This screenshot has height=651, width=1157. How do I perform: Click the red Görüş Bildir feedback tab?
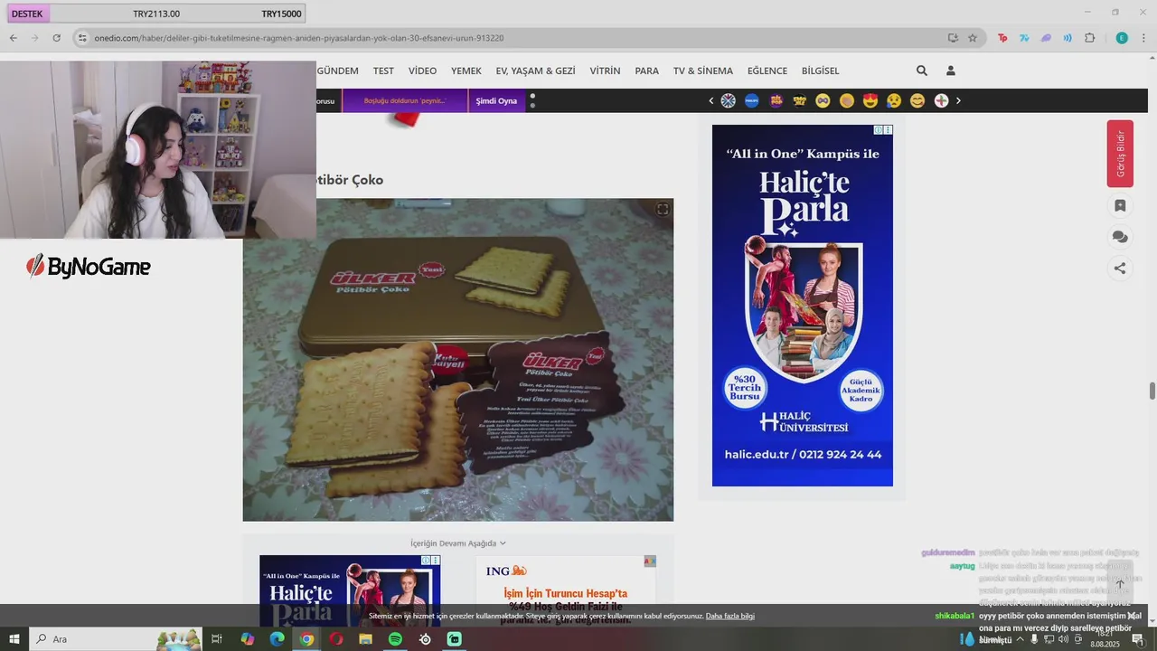click(x=1120, y=154)
